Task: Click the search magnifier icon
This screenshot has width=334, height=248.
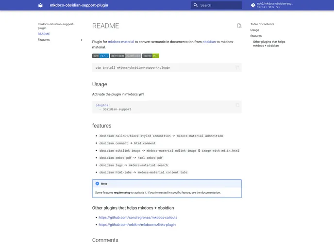Action: [195, 5]
